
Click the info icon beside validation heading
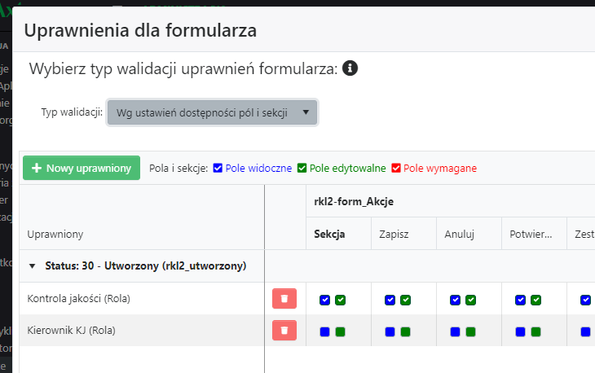350,68
